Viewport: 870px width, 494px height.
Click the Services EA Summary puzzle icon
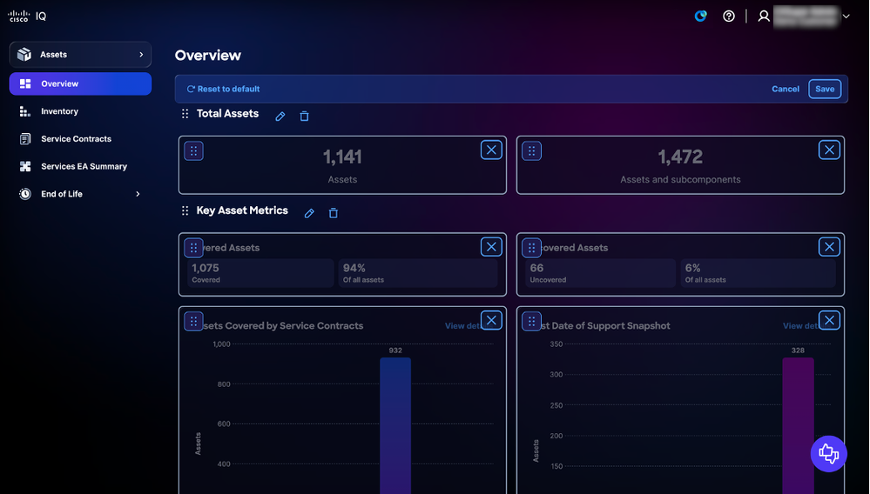click(x=25, y=166)
